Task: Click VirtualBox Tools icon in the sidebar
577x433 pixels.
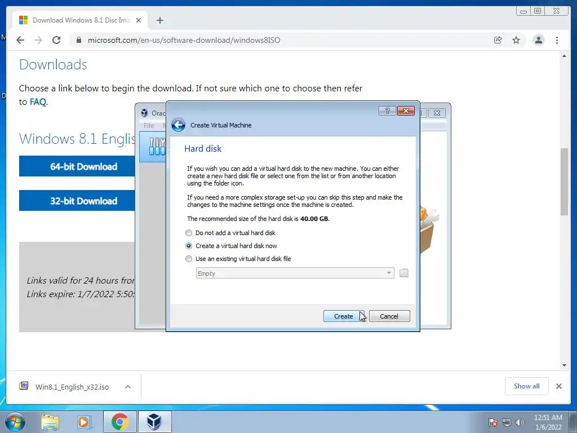Action: [157, 146]
